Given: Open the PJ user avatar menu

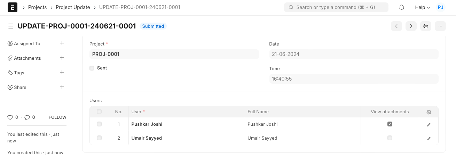Looking at the screenshot, I should [440, 7].
